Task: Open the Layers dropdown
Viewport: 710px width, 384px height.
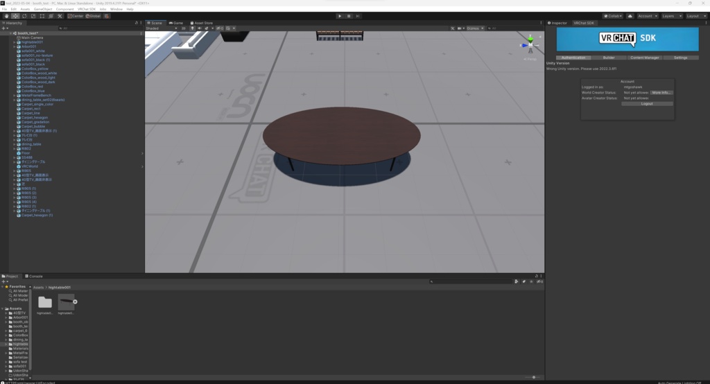Action: coord(672,16)
